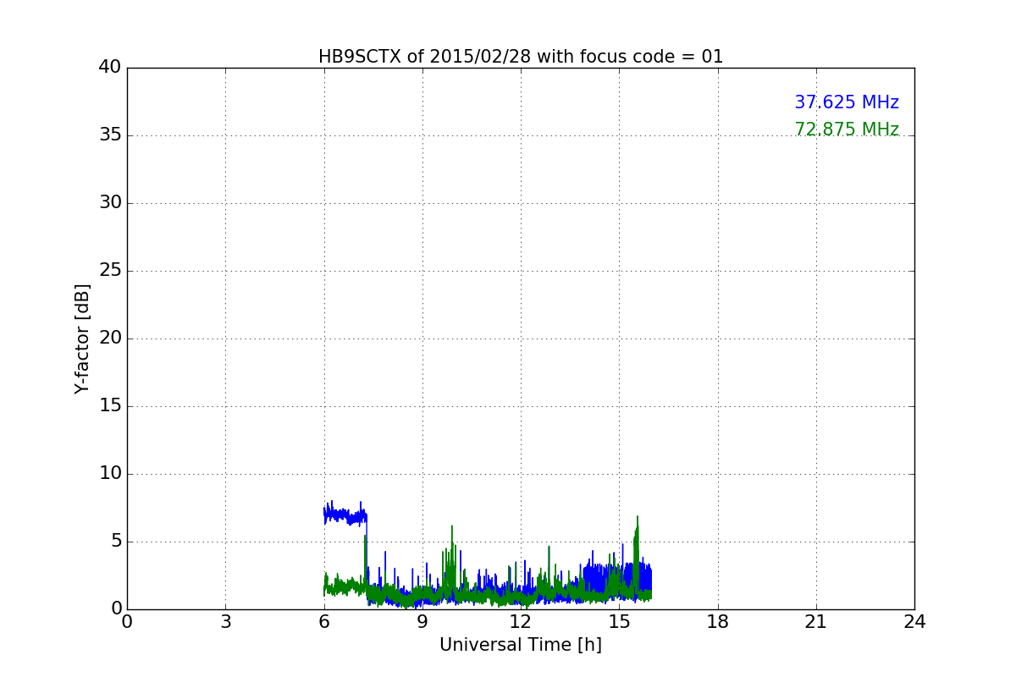Click the x-axis tick label '9'

[x=422, y=622]
